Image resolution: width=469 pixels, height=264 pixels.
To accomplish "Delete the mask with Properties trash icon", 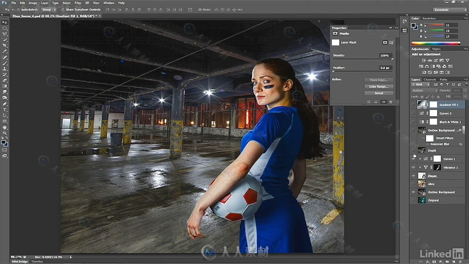I will point(391,102).
